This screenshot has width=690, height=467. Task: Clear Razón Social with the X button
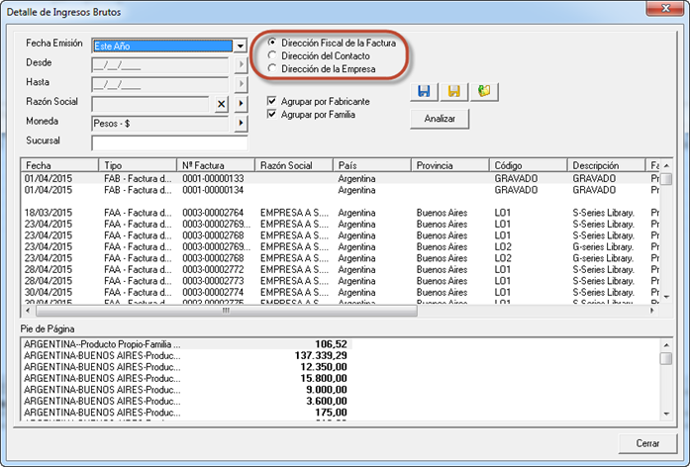pos(222,104)
